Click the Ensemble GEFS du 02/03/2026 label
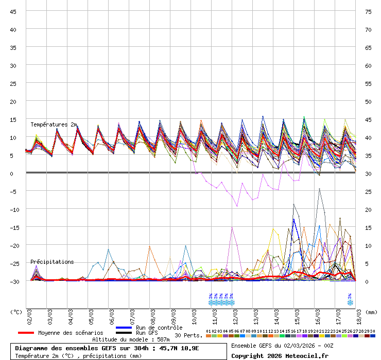 282,346
